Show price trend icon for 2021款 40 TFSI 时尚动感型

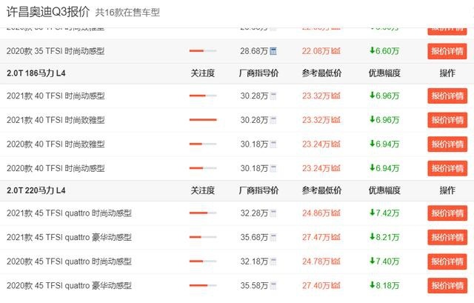tap(336, 96)
